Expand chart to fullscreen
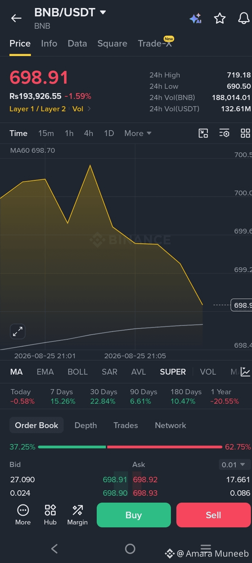Screen dimensions: 252x563 point(17,331)
